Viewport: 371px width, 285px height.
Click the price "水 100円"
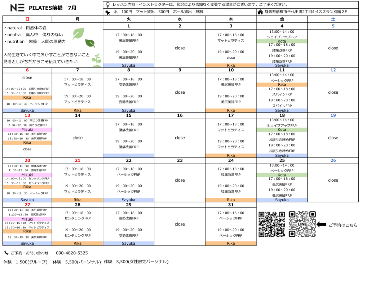[x=123, y=12]
